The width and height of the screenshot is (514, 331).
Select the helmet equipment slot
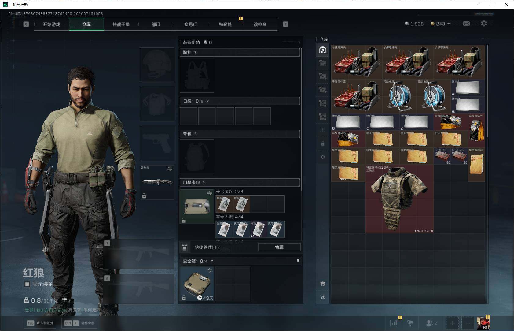[157, 65]
